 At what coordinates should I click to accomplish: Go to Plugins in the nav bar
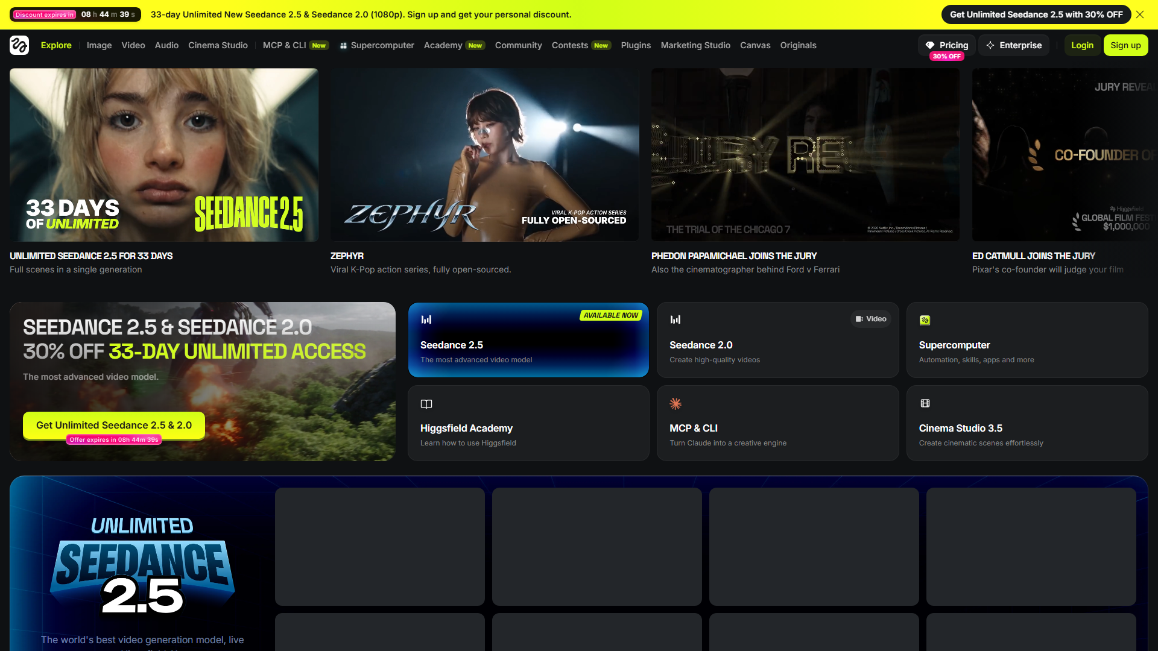(636, 45)
